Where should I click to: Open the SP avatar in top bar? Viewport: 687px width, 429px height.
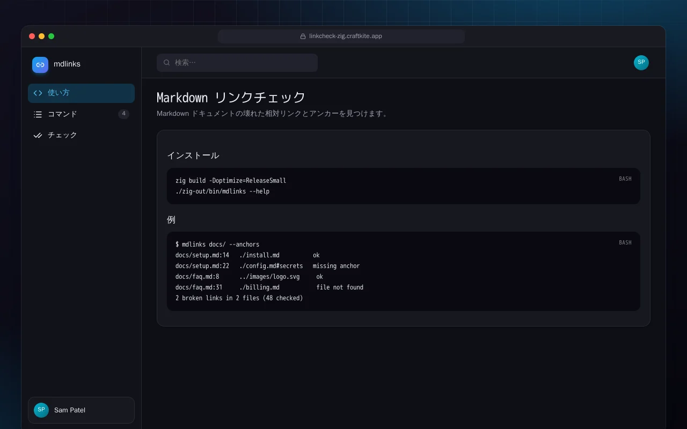(641, 63)
